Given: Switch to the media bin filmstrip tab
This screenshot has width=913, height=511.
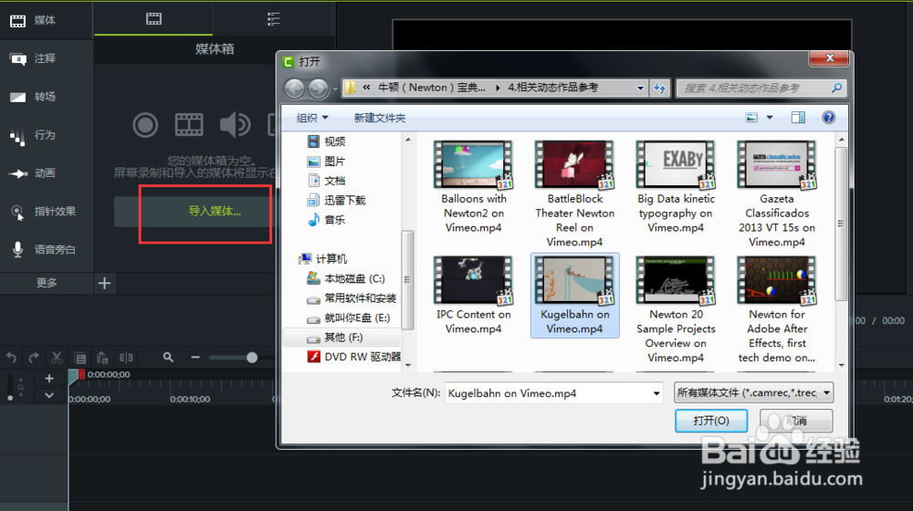Looking at the screenshot, I should 153,18.
